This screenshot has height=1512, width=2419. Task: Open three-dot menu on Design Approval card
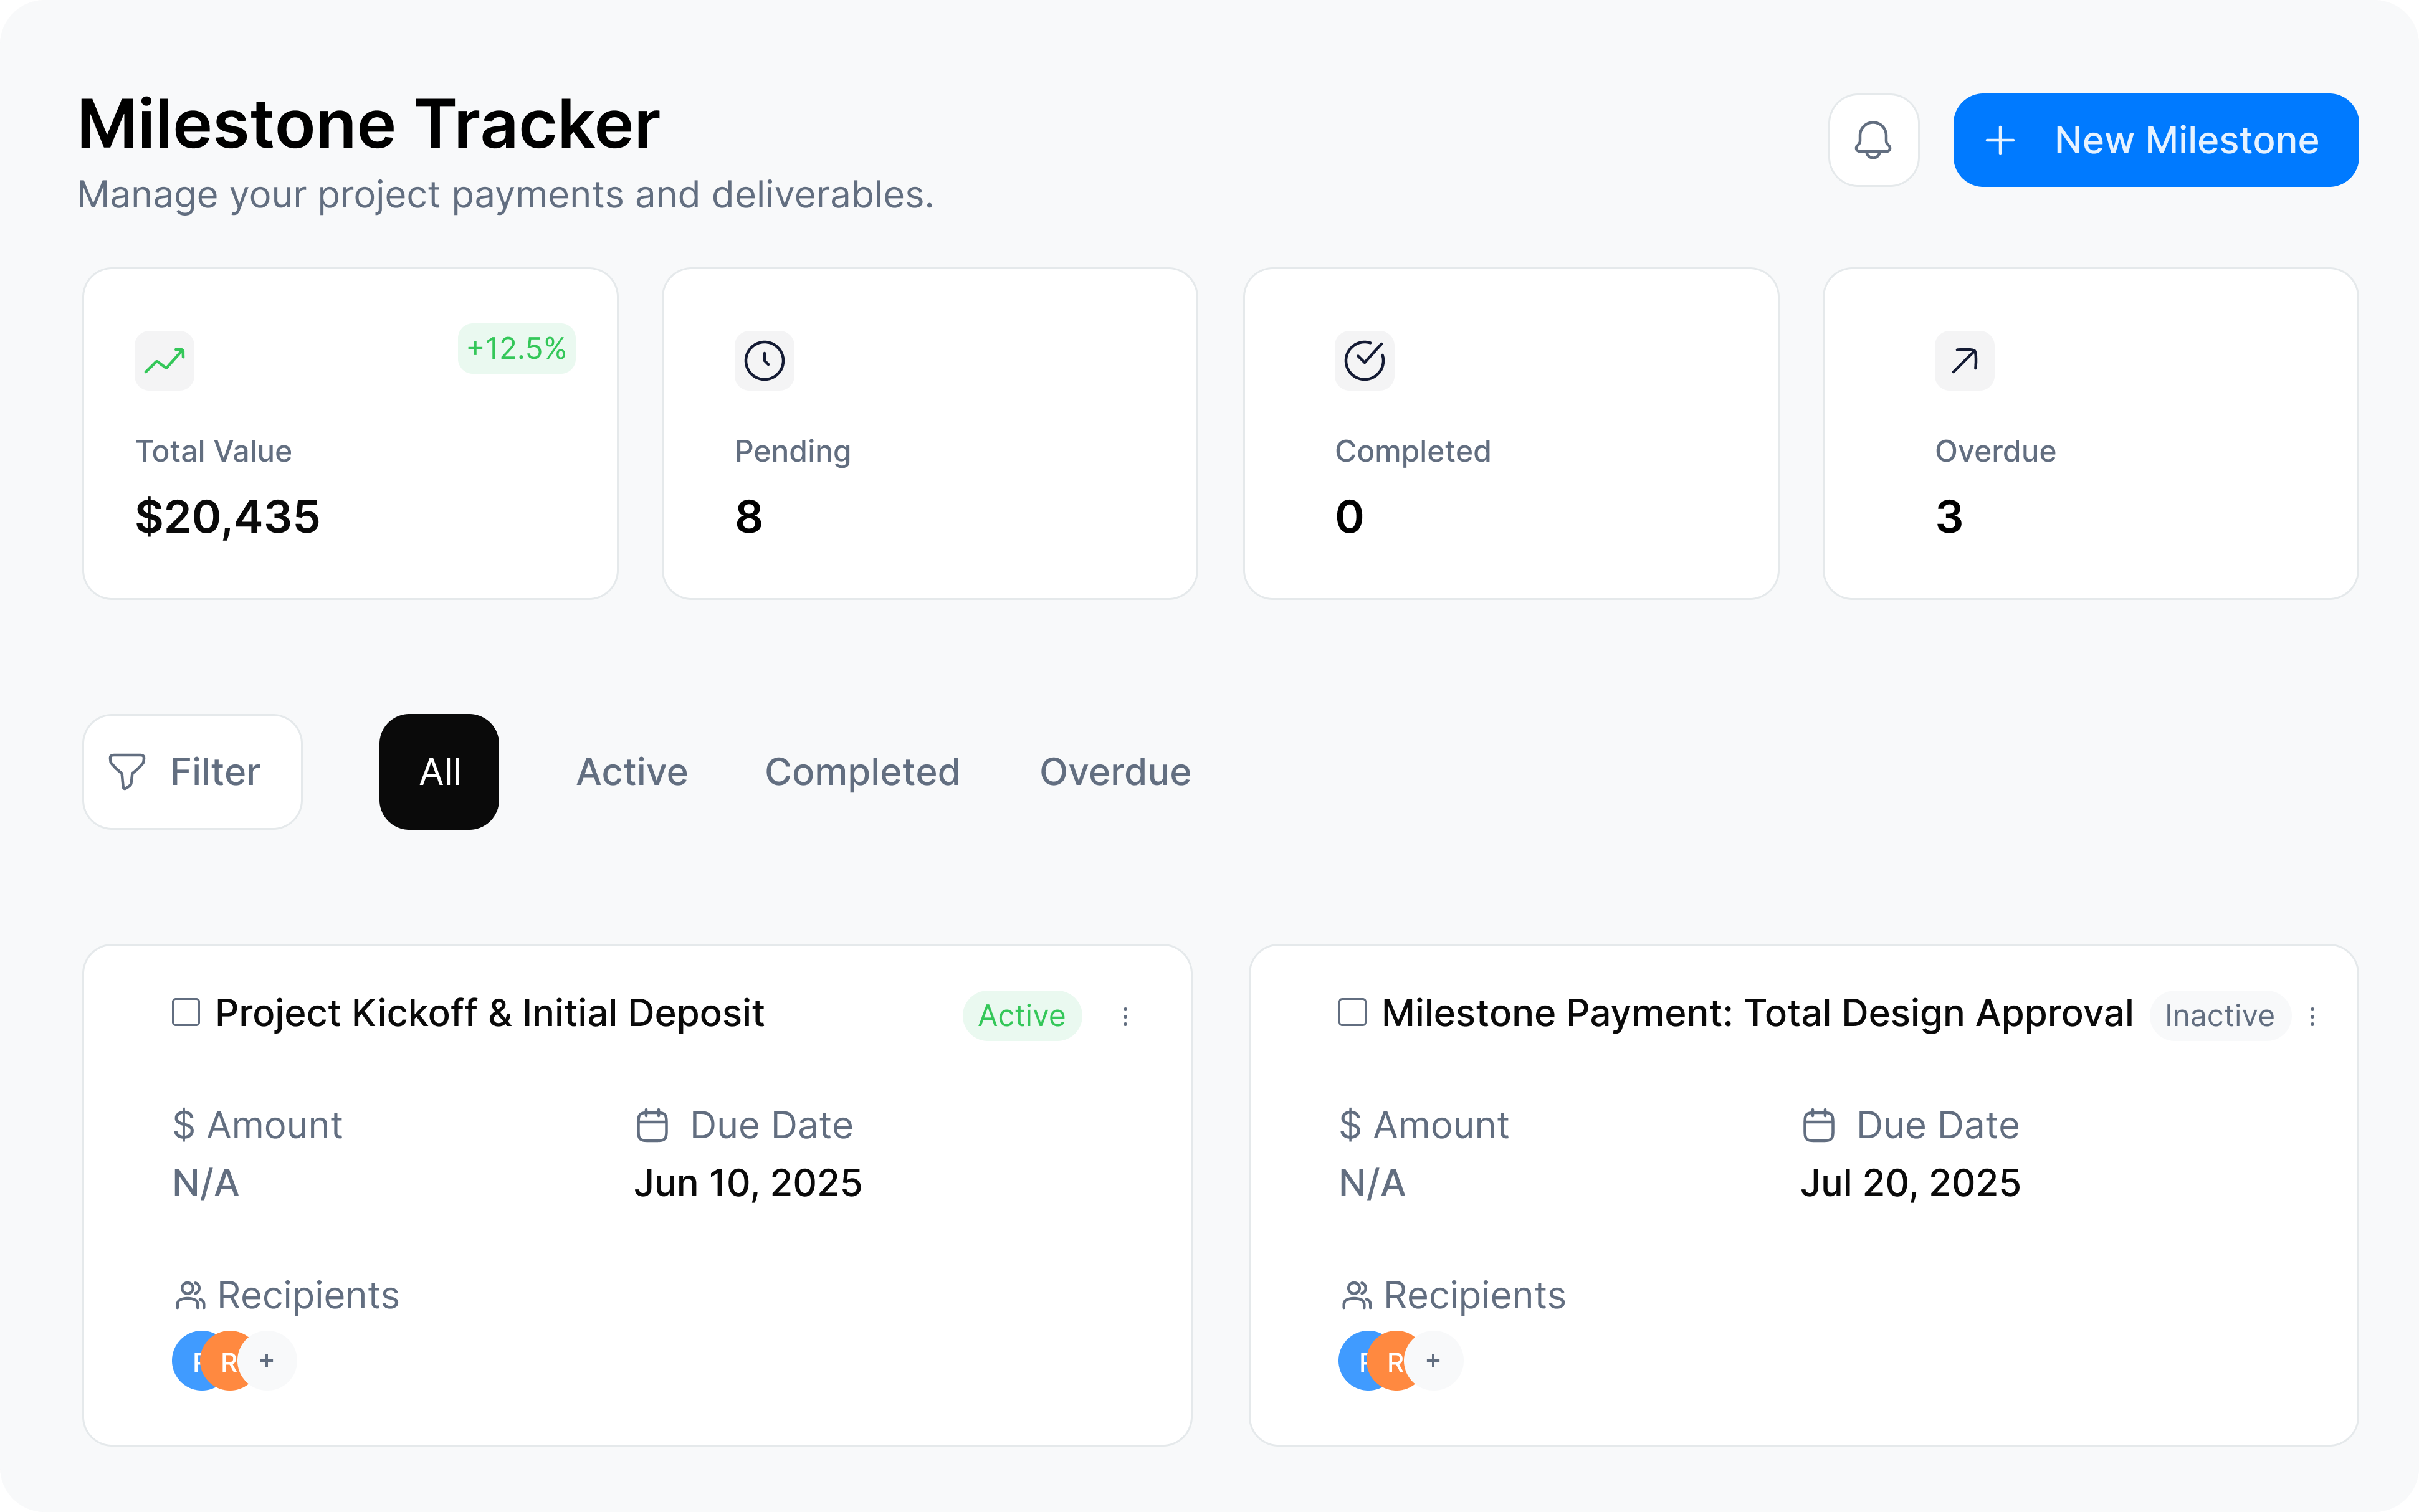[2312, 1016]
